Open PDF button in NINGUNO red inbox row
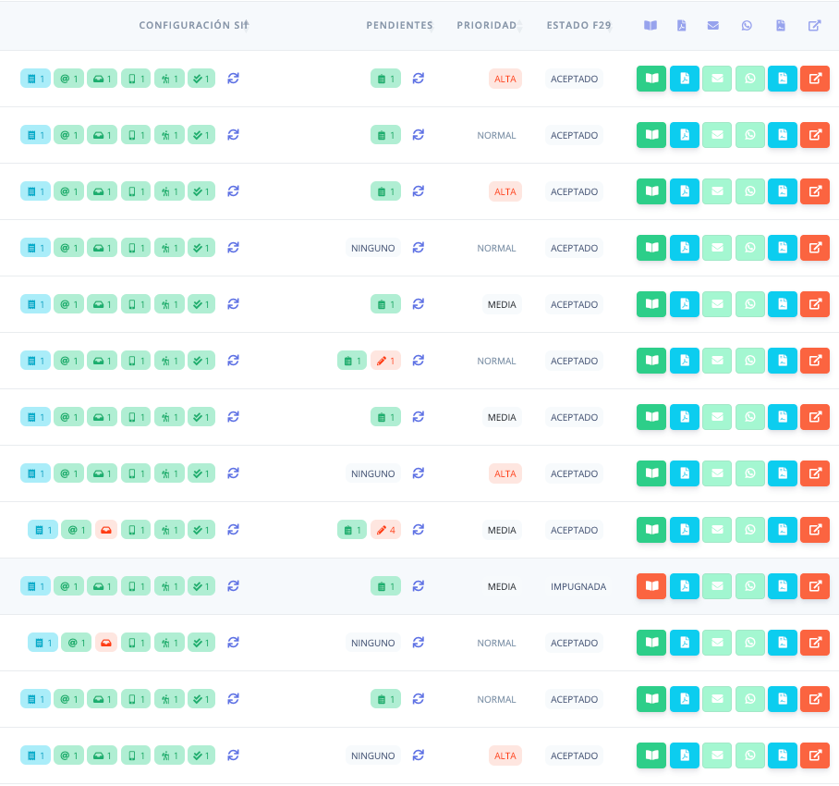The width and height of the screenshot is (839, 786). point(685,642)
